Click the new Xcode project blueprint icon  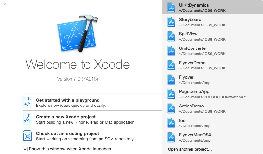point(27,119)
